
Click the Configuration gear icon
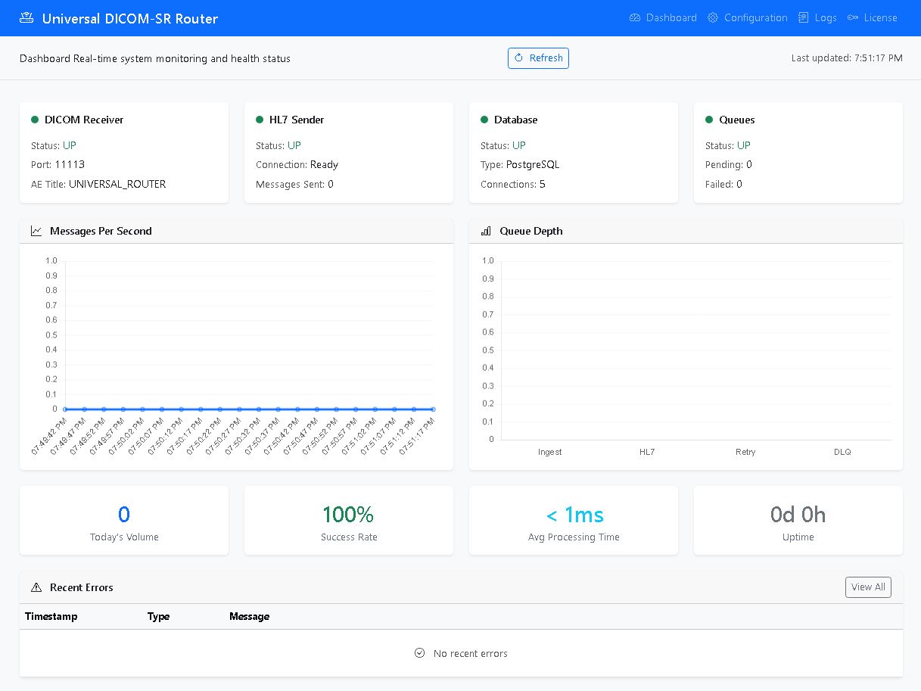[713, 17]
